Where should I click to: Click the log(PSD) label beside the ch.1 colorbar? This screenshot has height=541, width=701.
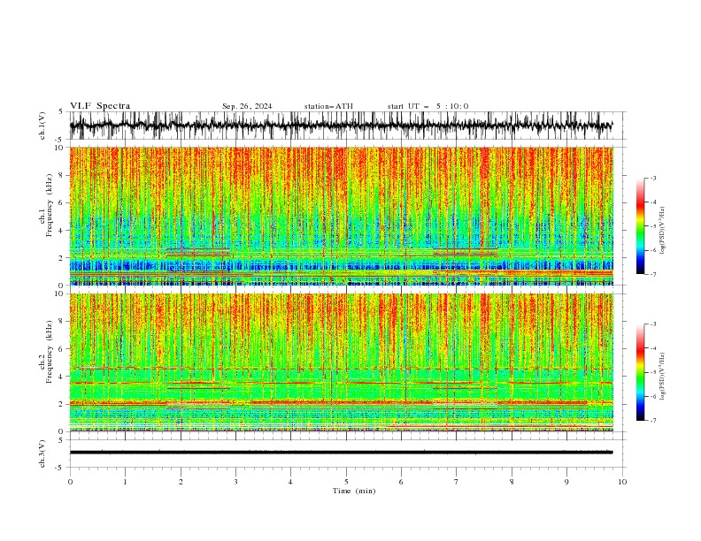pos(662,231)
